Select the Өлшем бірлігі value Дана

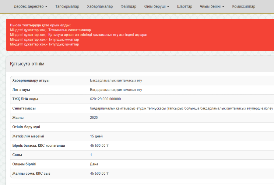(94, 164)
